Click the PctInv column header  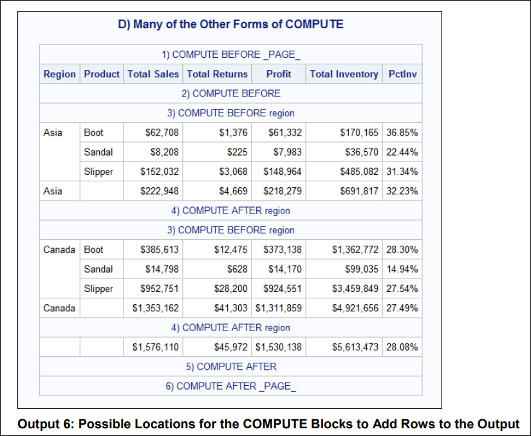point(402,74)
